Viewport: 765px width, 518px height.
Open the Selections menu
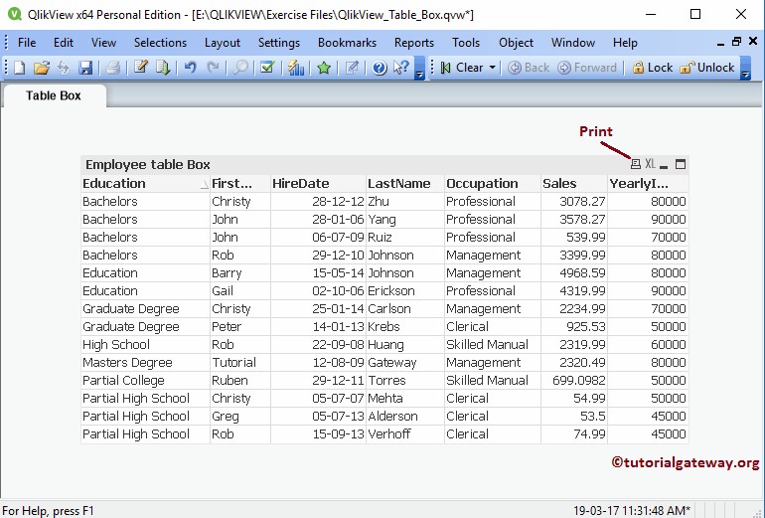(x=160, y=43)
